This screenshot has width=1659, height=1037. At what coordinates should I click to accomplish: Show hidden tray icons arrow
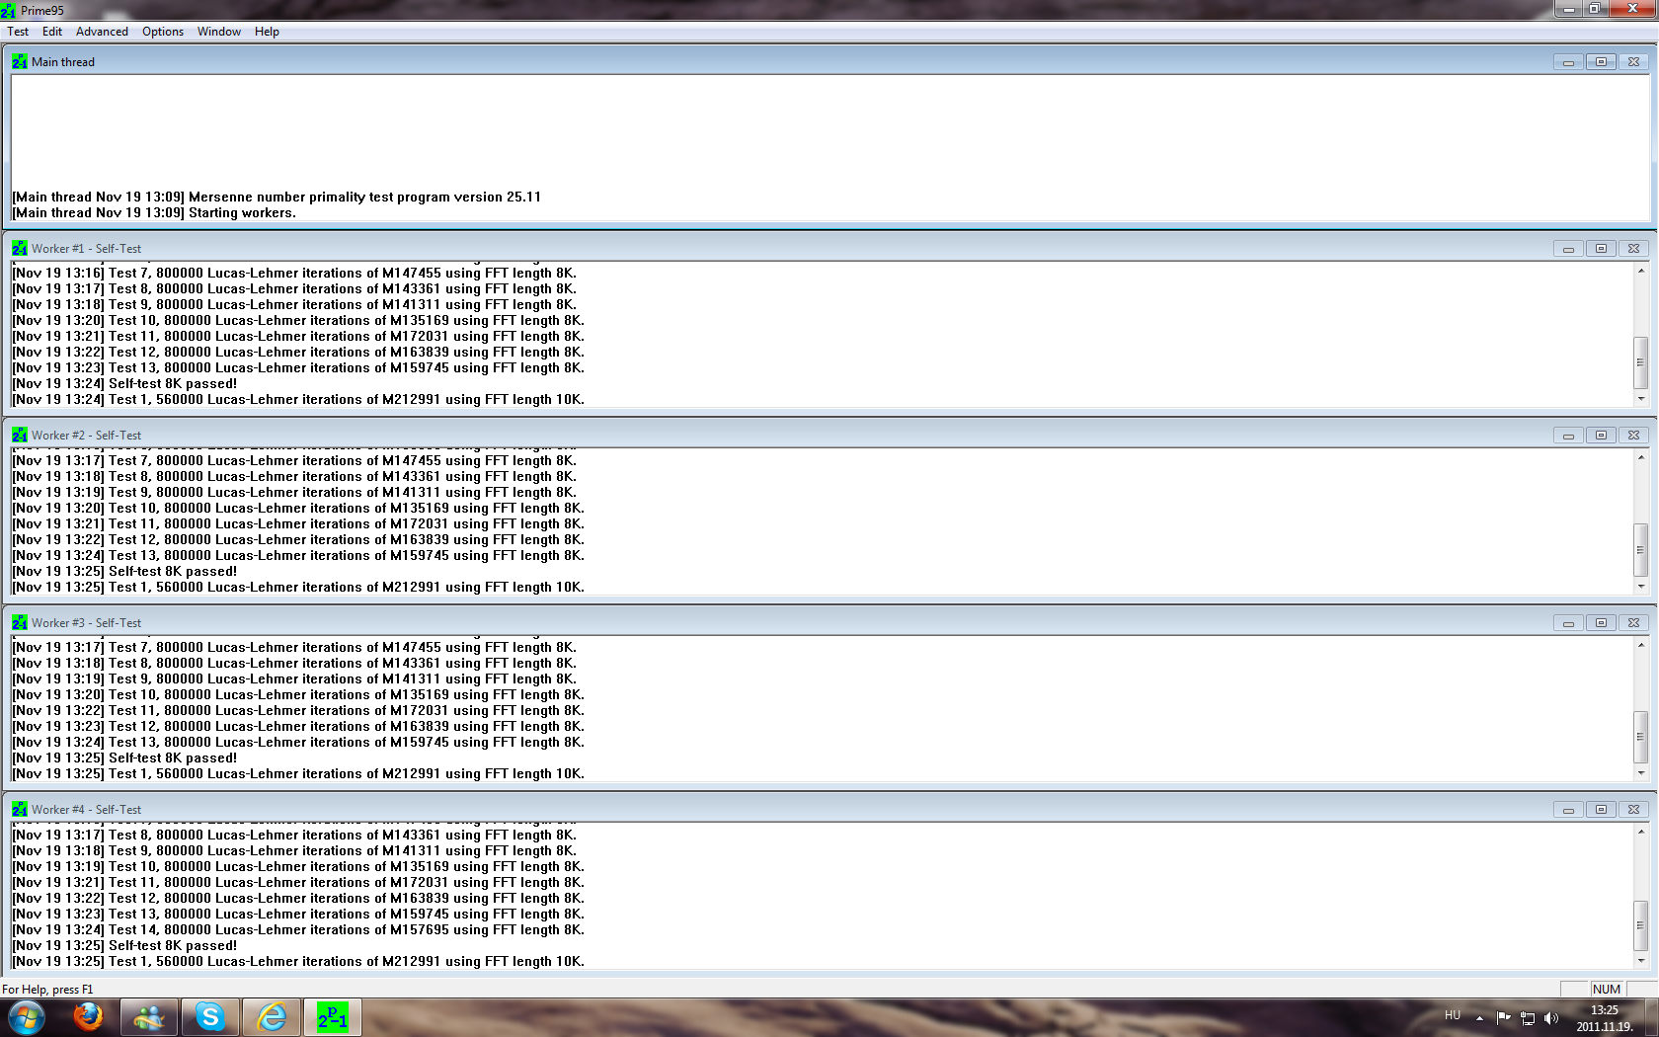point(1479,1017)
